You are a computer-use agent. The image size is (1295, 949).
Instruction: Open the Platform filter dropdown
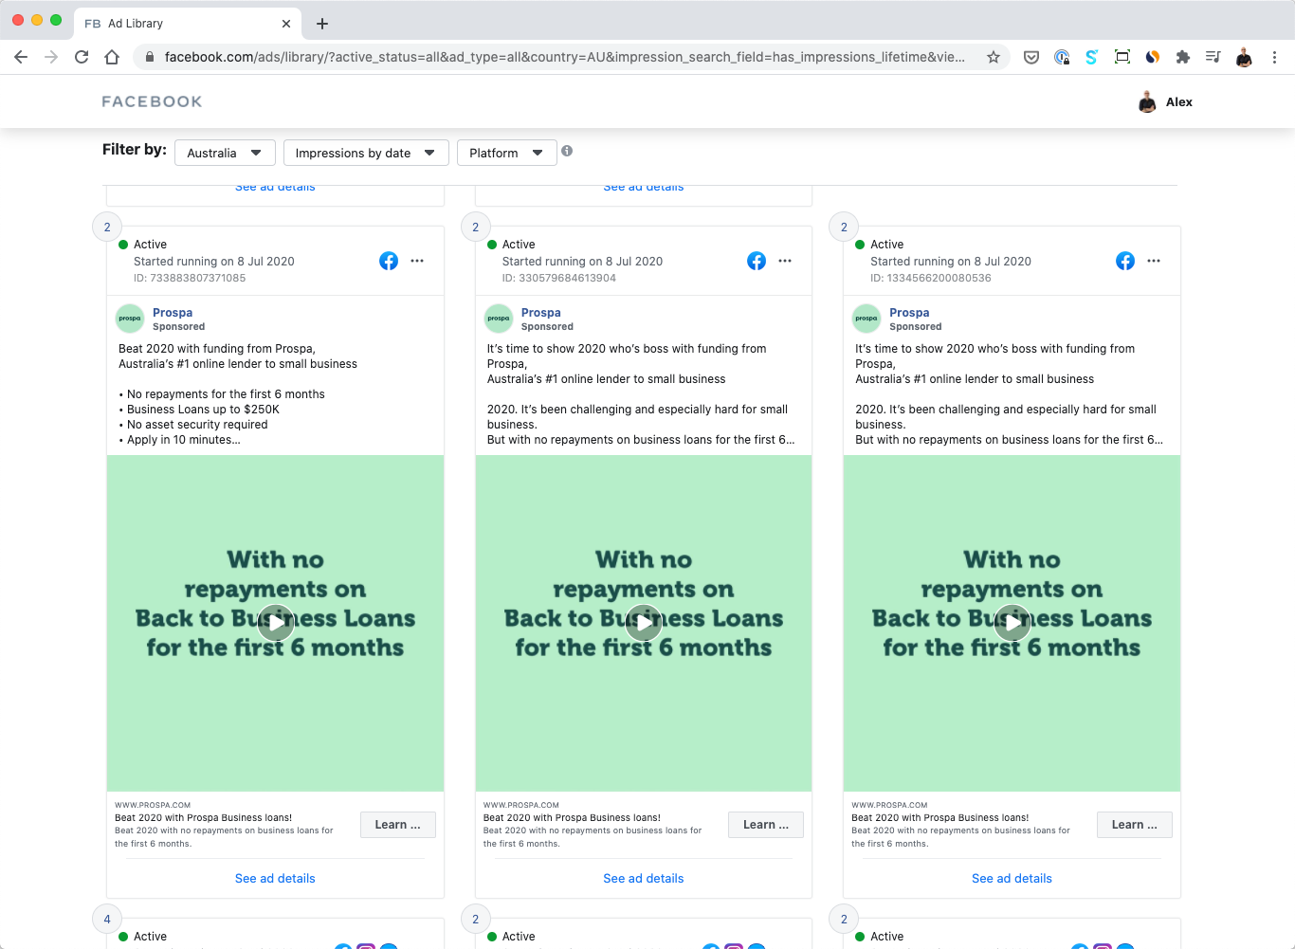tap(506, 153)
